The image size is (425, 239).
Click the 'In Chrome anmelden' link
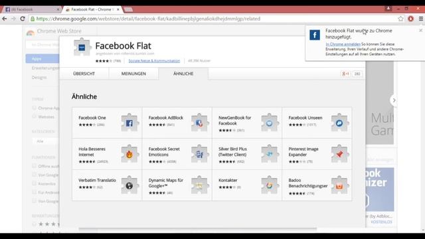(x=343, y=44)
